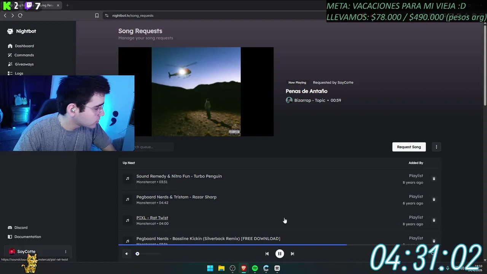Open Pegboard Nerds & Tristam - Razor Sharp
This screenshot has width=487, height=274.
(x=177, y=197)
